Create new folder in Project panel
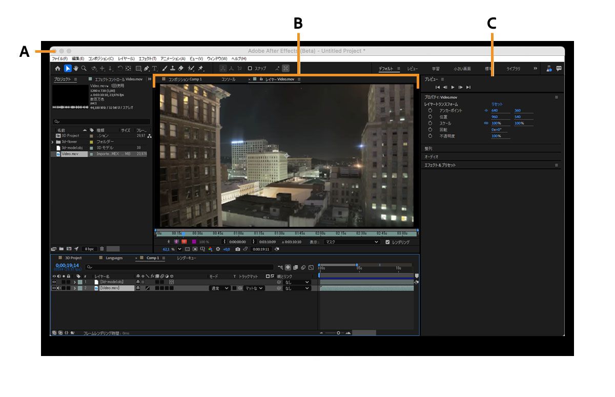The height and width of the screenshot is (397, 615). coord(61,248)
